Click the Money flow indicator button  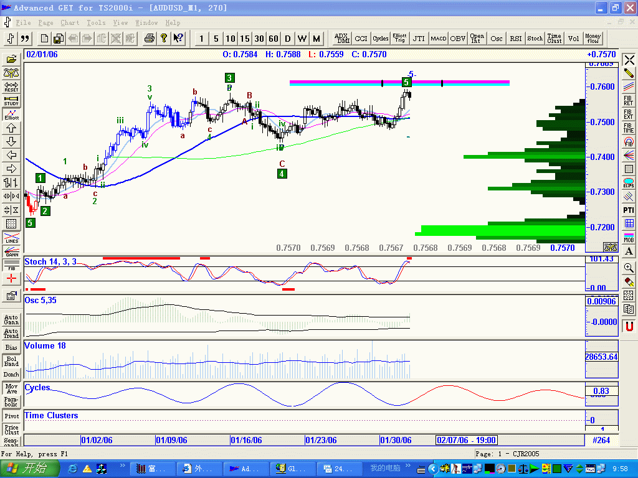click(593, 39)
